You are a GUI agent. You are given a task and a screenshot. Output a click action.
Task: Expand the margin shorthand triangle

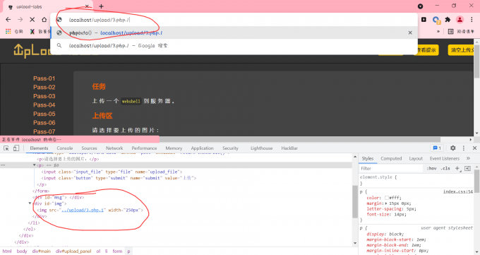click(x=386, y=203)
